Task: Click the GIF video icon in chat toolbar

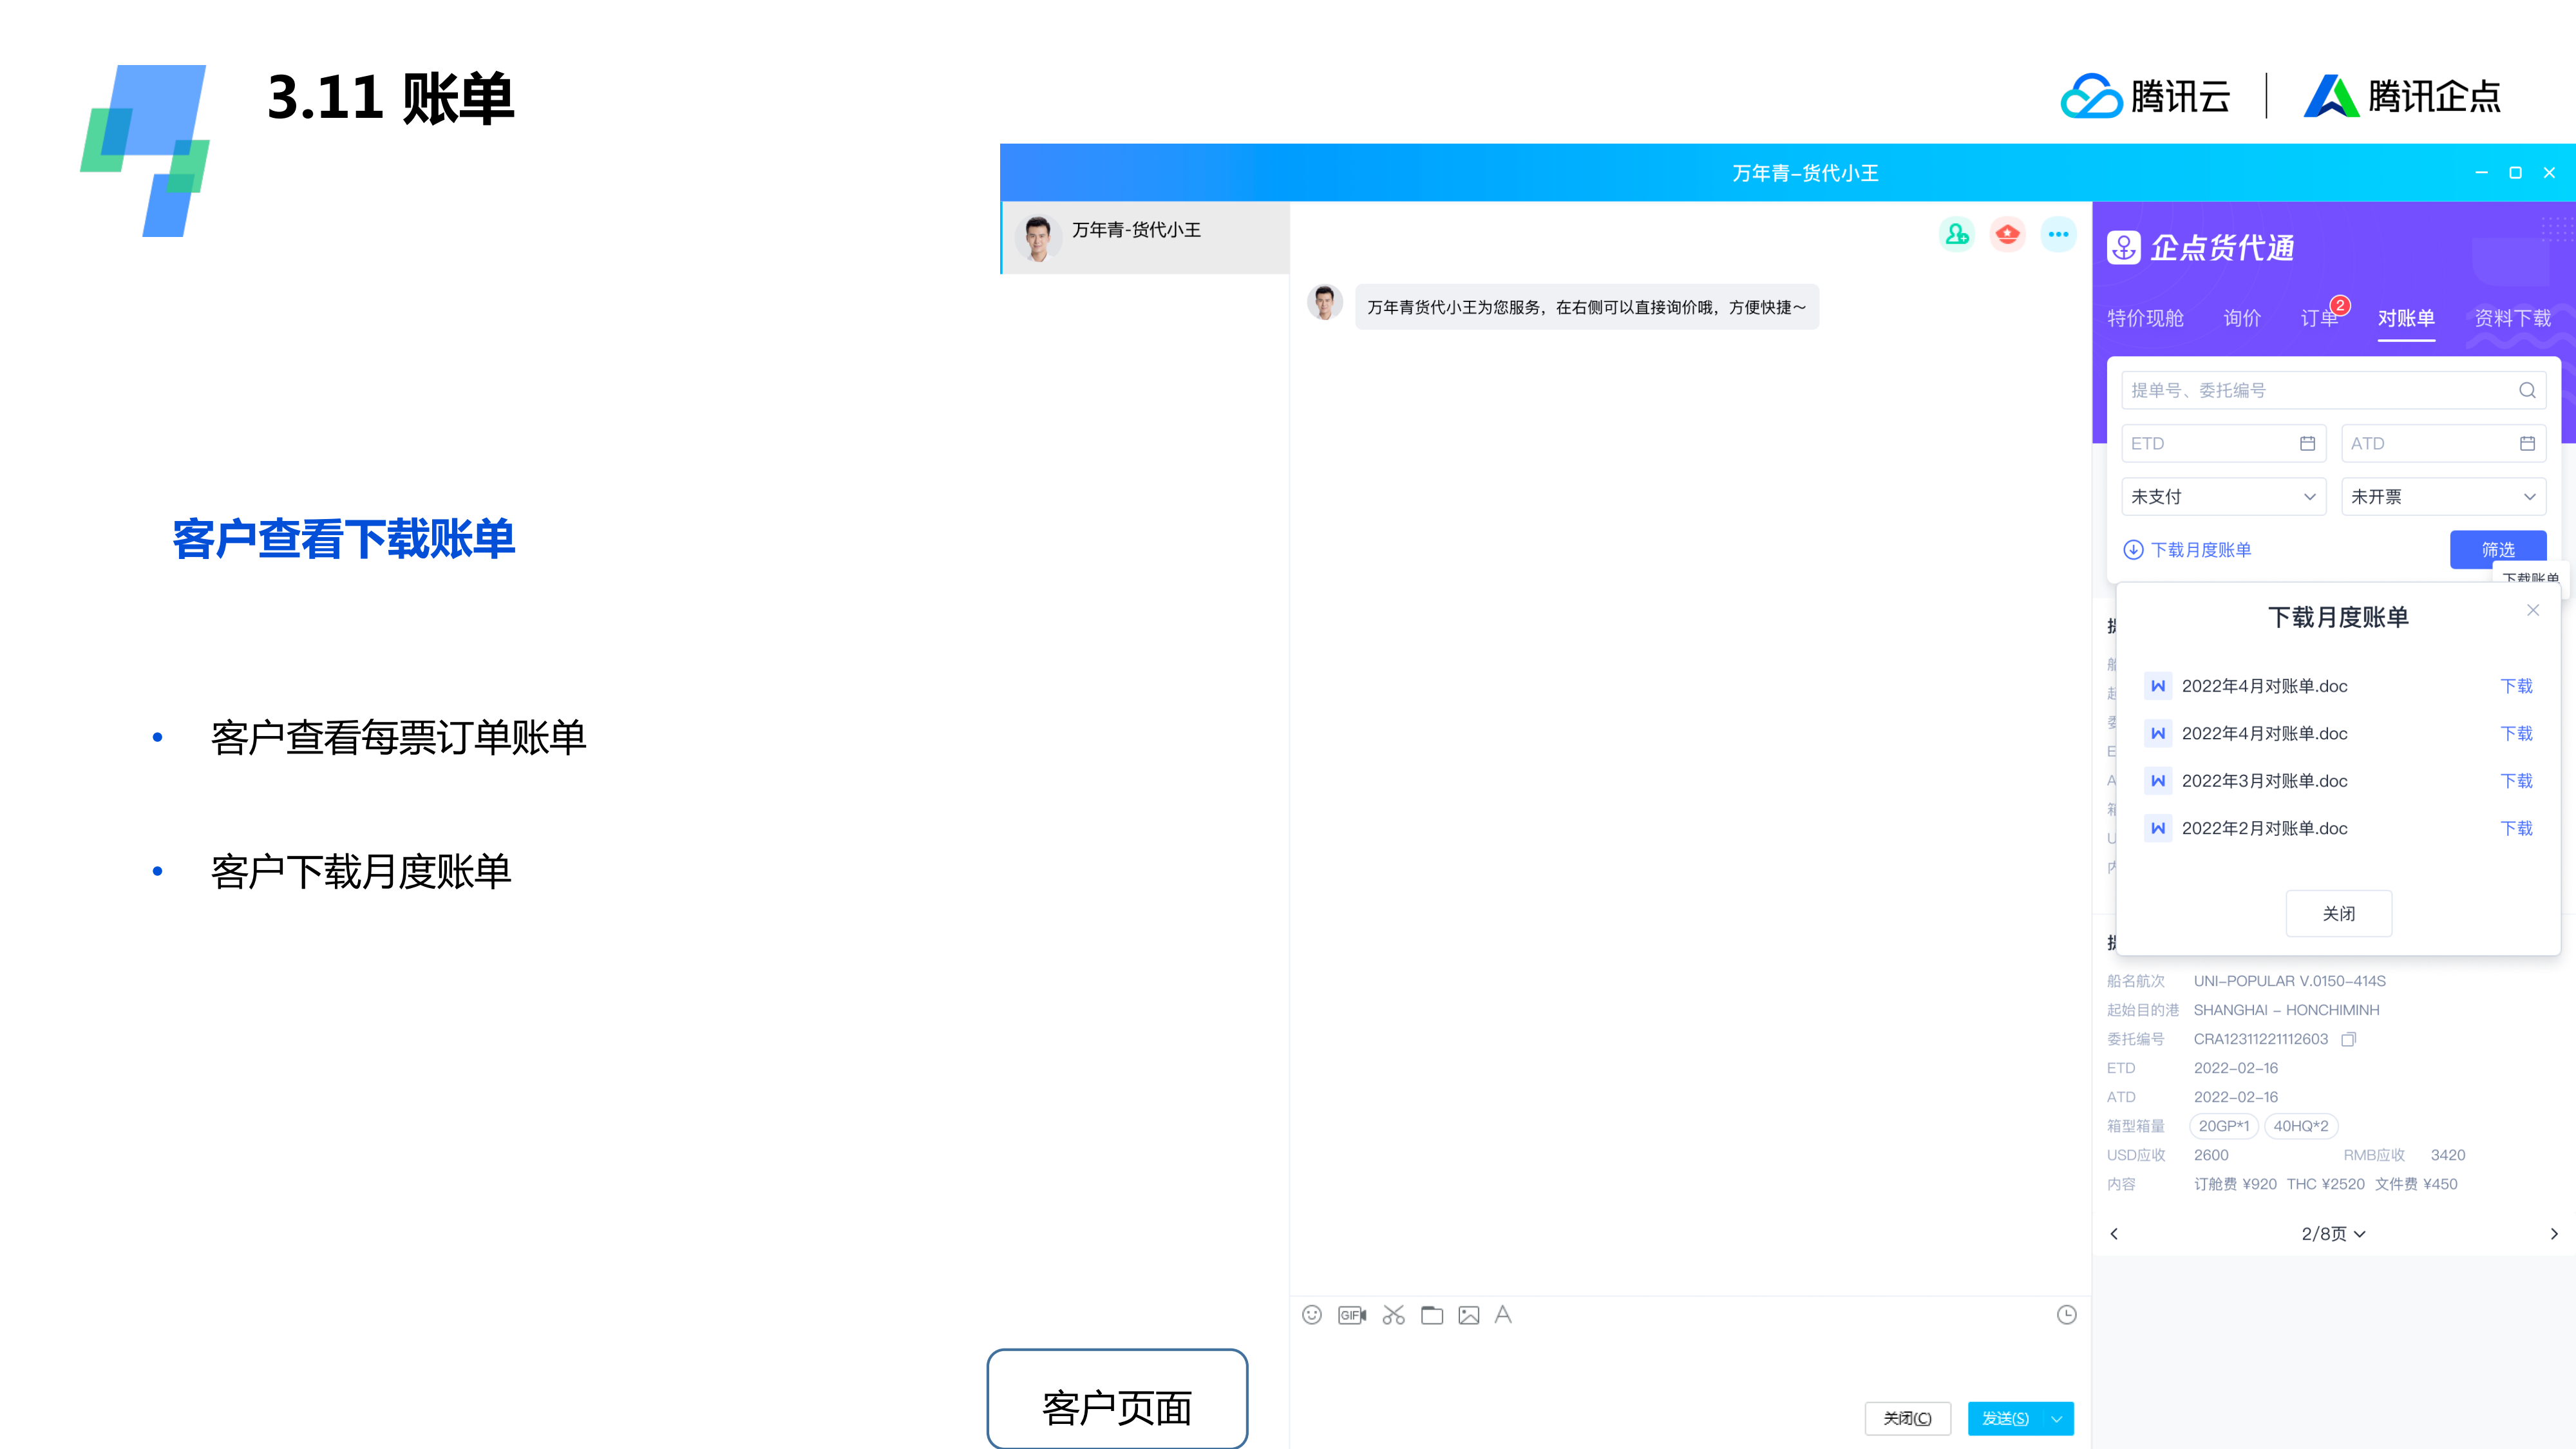Action: tap(1352, 1315)
